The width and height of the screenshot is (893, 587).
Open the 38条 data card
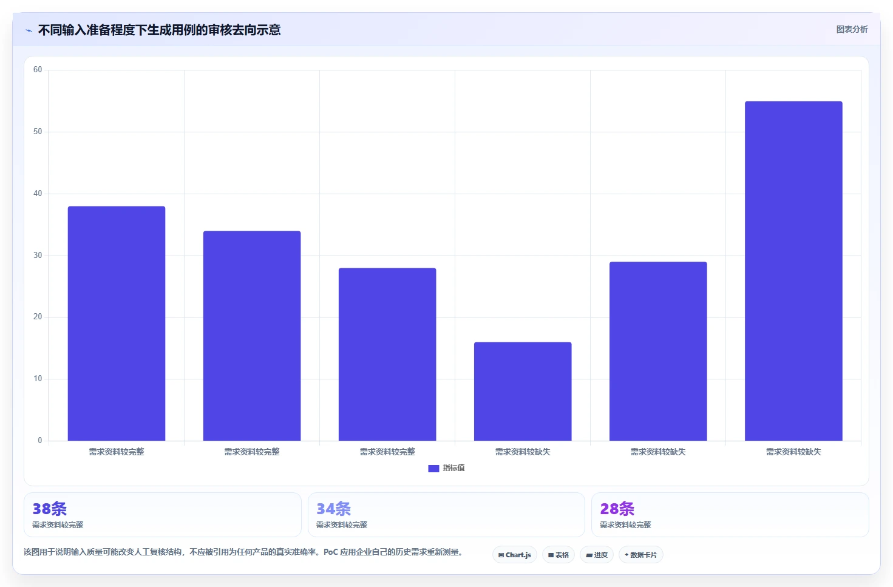(163, 515)
